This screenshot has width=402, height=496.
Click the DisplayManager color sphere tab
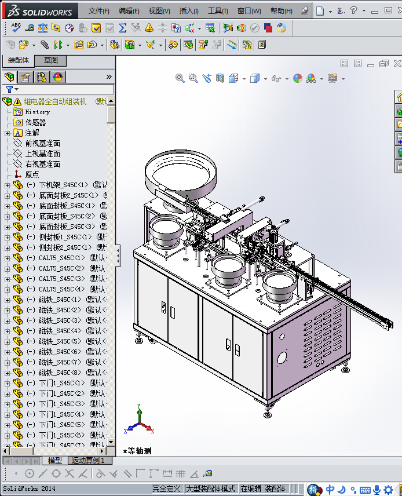pos(58,77)
